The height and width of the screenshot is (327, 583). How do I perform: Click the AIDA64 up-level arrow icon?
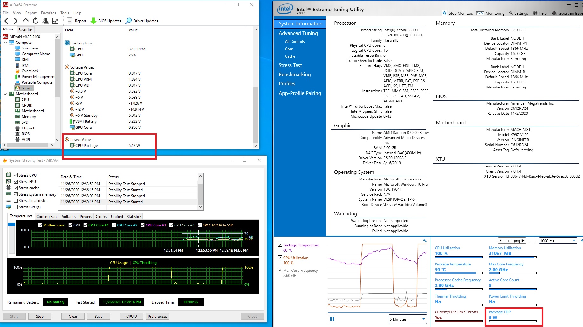26,21
